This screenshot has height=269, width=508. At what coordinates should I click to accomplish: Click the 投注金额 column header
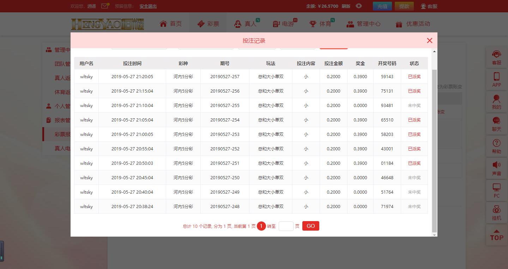333,63
